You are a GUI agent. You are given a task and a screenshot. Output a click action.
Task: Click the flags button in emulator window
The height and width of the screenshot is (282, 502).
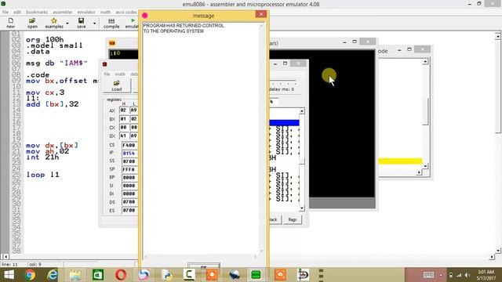(293, 219)
